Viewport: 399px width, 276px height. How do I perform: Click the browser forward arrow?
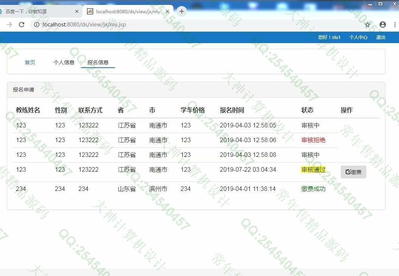(9, 25)
